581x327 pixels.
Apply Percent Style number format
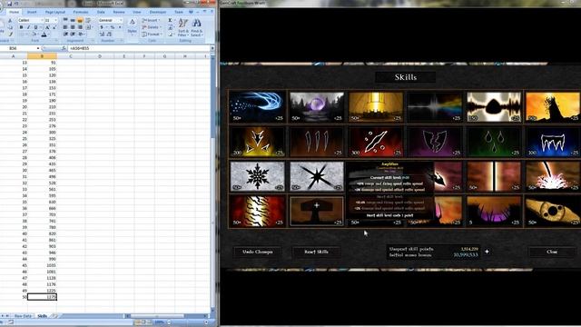coord(113,27)
